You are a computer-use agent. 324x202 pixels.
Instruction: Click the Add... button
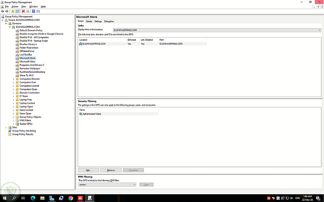click(x=88, y=170)
